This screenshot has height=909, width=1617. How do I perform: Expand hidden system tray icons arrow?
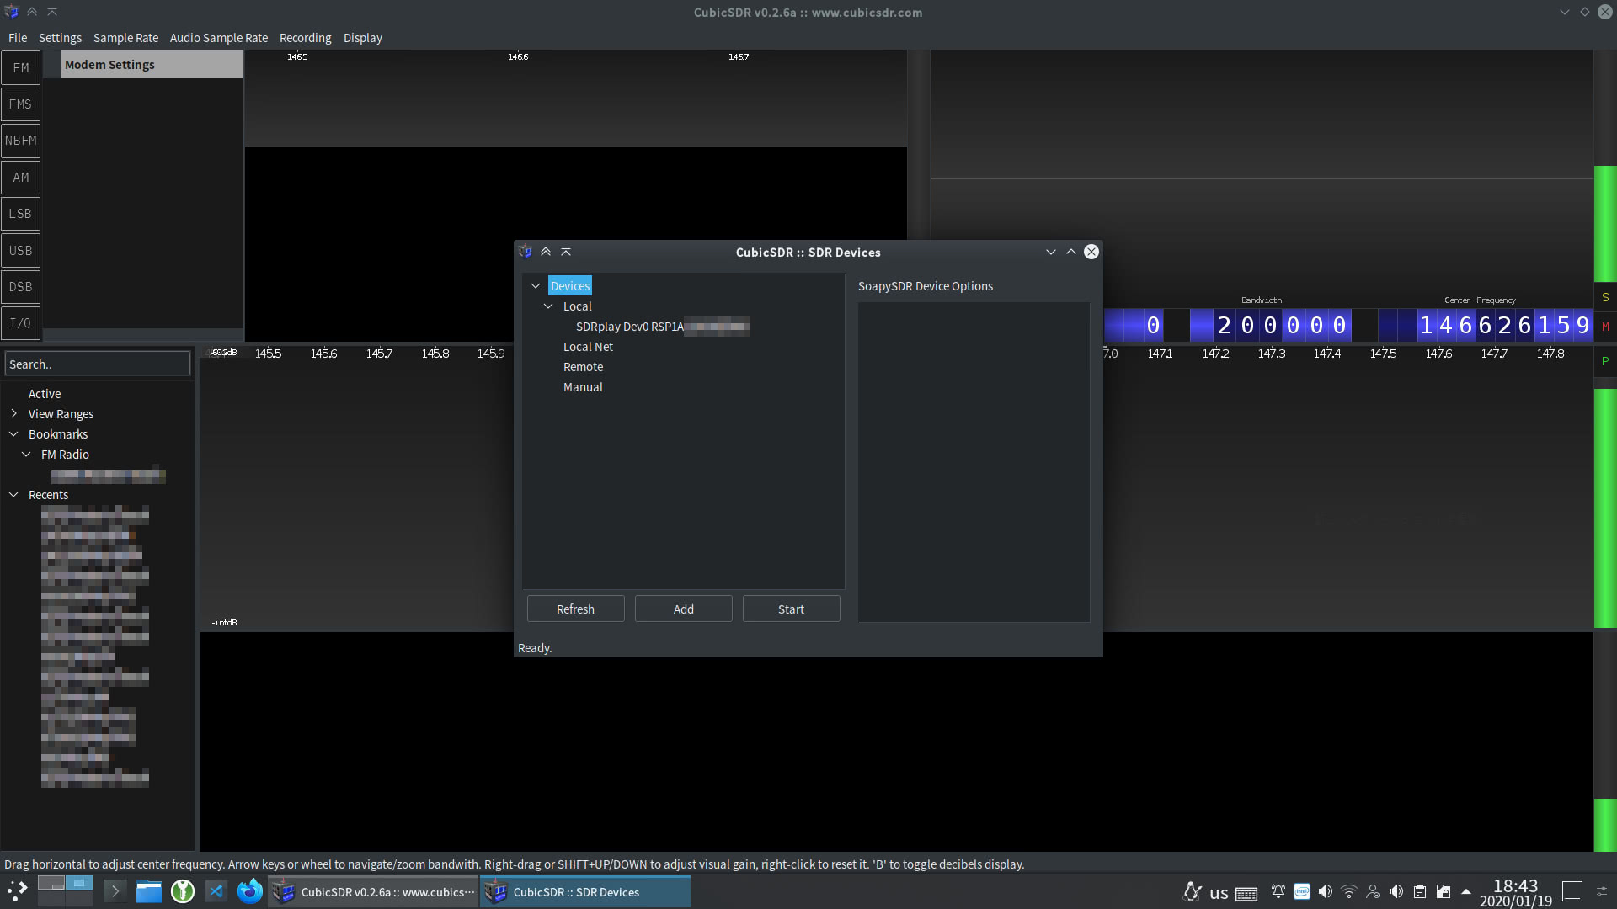(1466, 891)
